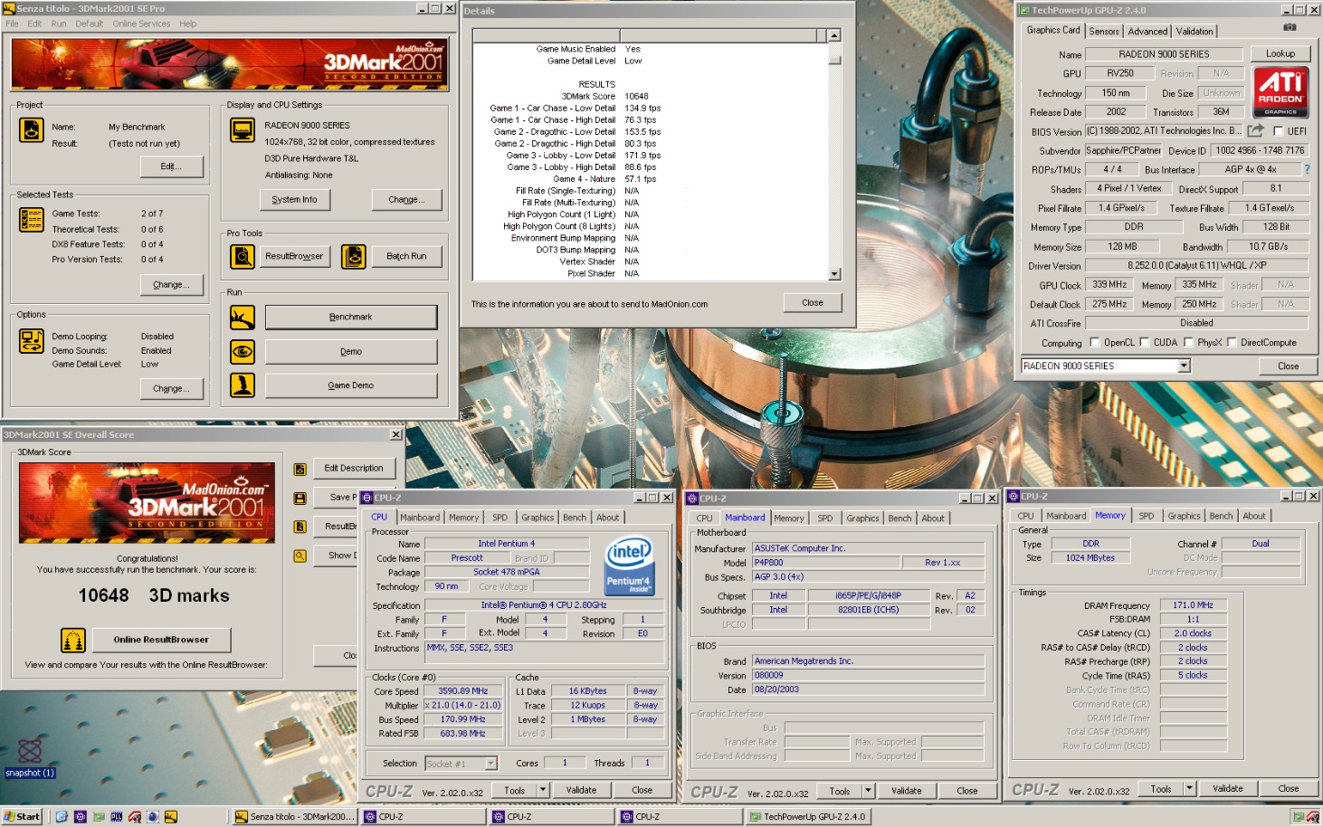This screenshot has height=827, width=1323.
Task: Click the Driver Version field in GPU-Z
Action: [x=1196, y=266]
